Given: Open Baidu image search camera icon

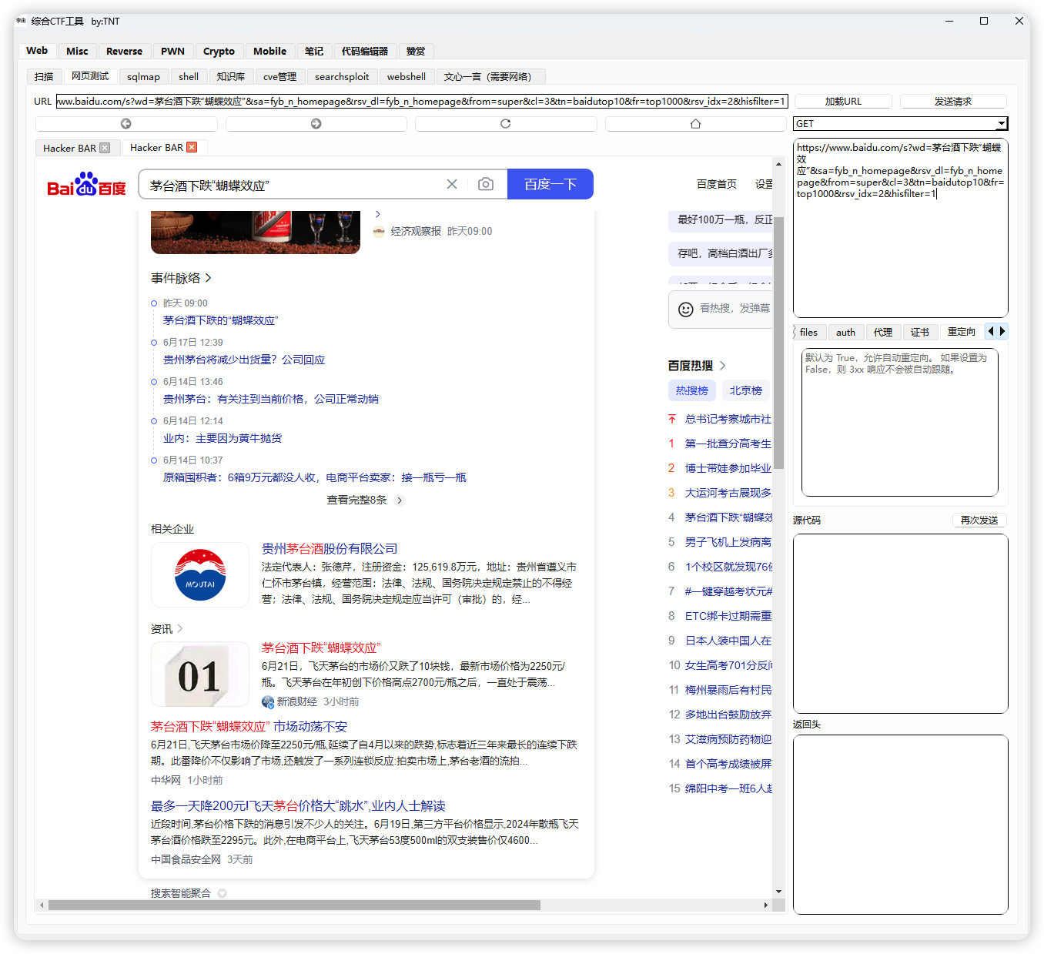Looking at the screenshot, I should click(x=486, y=184).
